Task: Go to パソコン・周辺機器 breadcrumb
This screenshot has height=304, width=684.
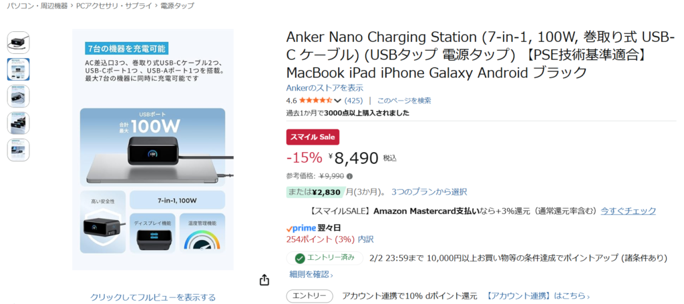Action: [x=33, y=5]
